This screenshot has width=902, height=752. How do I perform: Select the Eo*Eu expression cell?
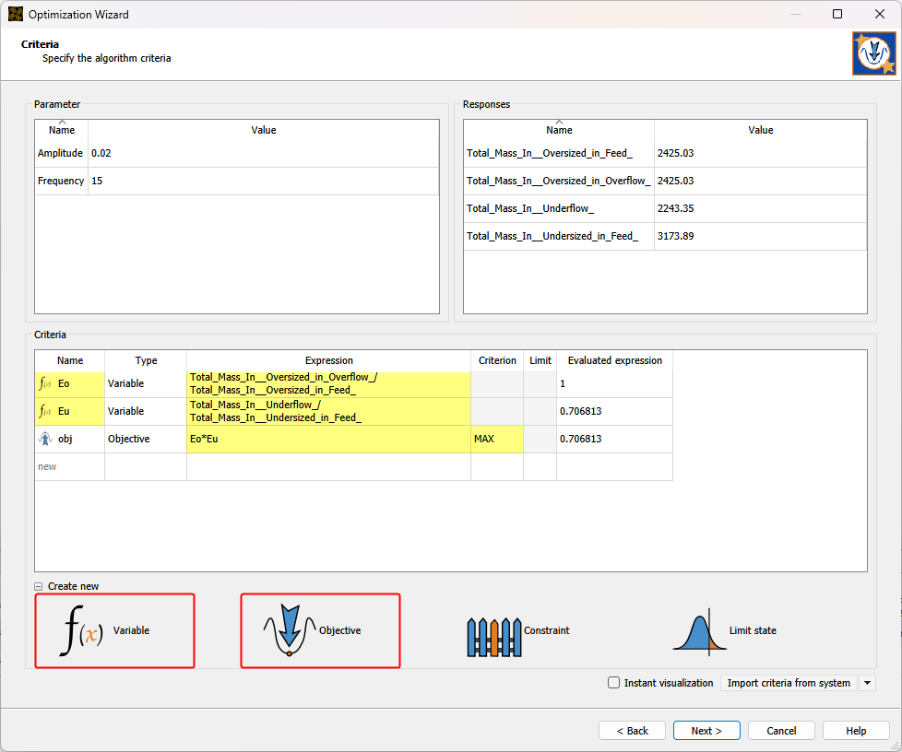328,440
